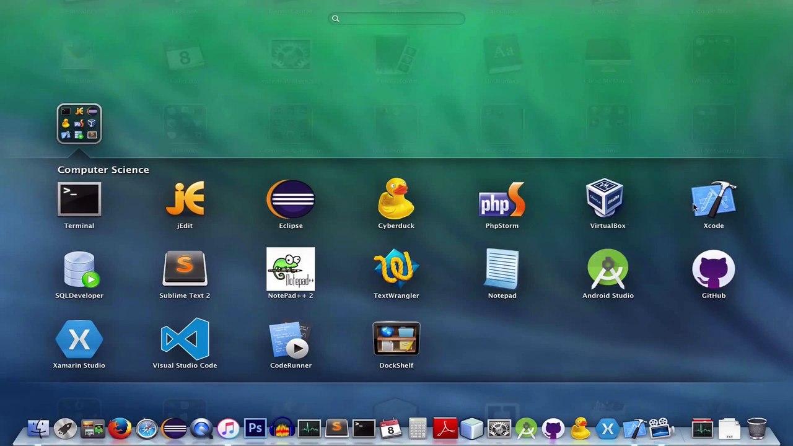Launch Notepad app icon

point(502,269)
